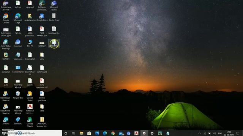243x136 pixels.
Task: Select the MEFA questions document file
Action: coord(30,32)
